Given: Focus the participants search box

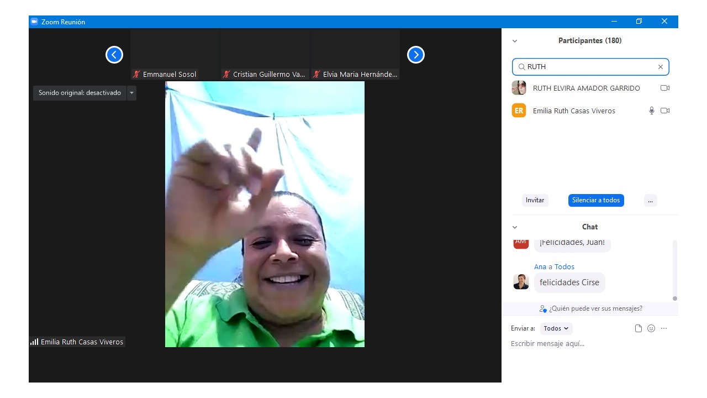Looking at the screenshot, I should click(x=590, y=67).
